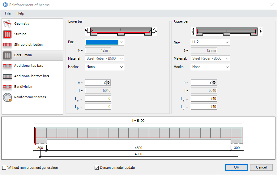Open Stirrup distribution icon

7,45
